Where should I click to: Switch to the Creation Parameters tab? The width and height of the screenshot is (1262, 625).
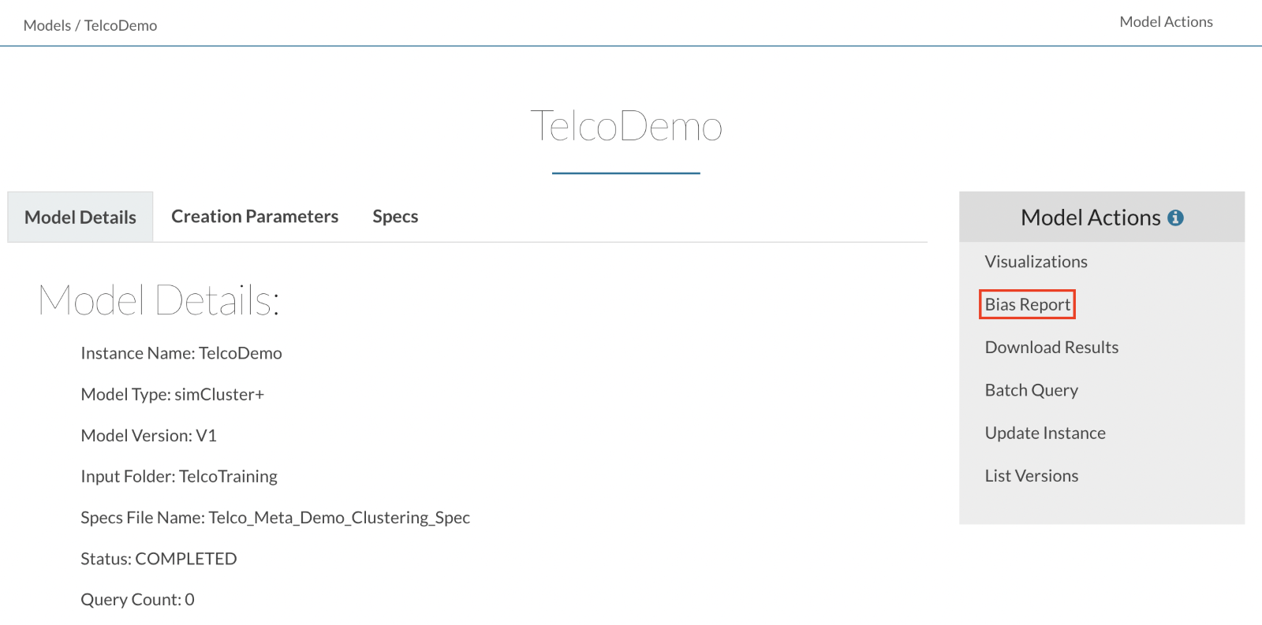click(255, 217)
